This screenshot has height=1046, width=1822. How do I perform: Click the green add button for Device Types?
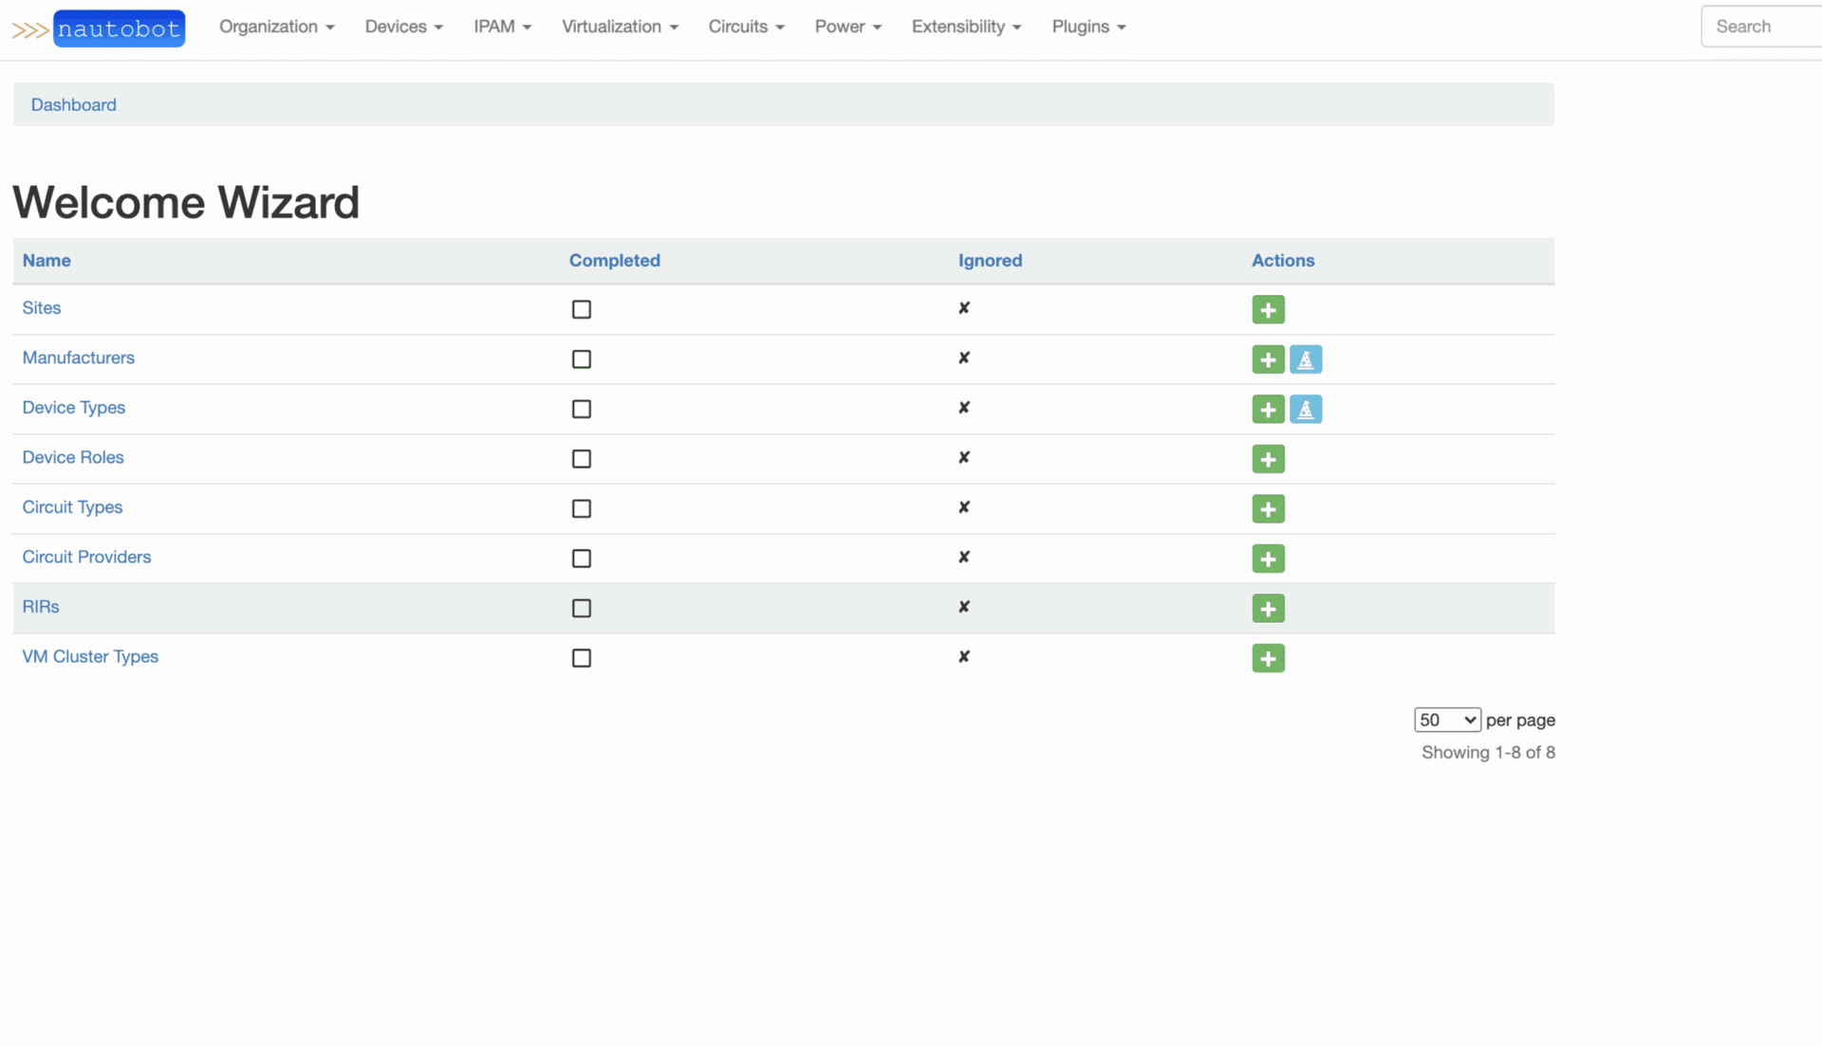point(1268,410)
